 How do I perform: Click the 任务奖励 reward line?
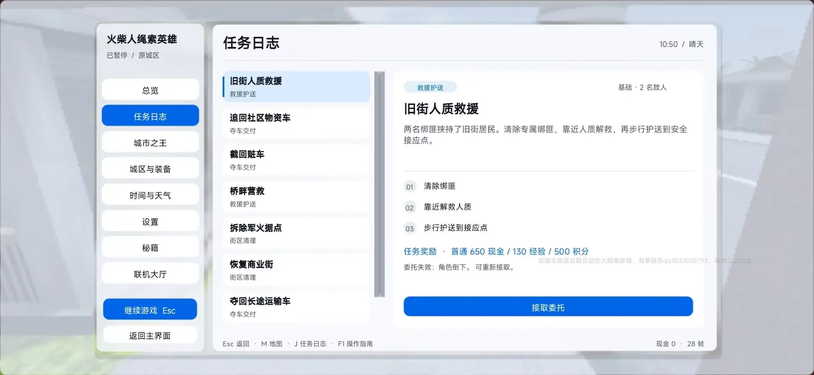[x=496, y=251]
